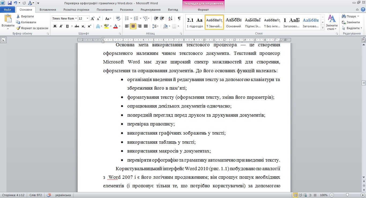366x198 pixels.
Task: Expand the styles gallery More arrow
Action: coord(323,28)
